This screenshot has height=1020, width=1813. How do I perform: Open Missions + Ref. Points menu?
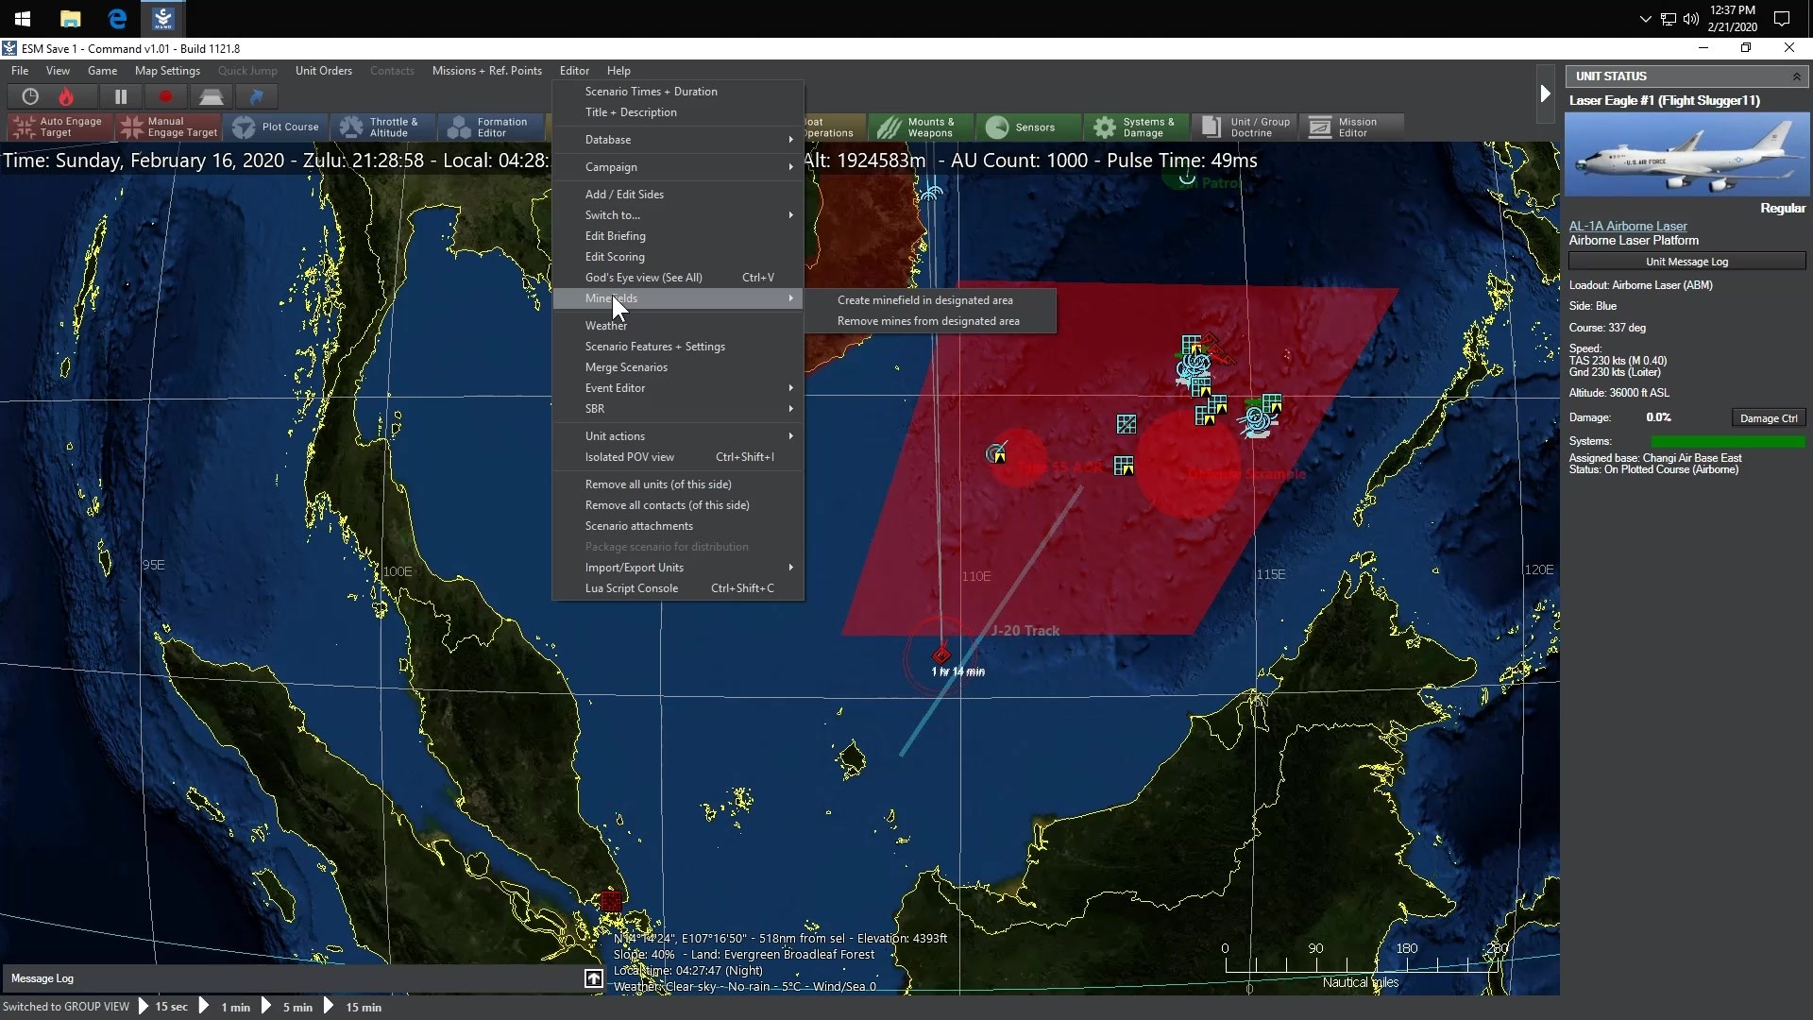coord(486,71)
